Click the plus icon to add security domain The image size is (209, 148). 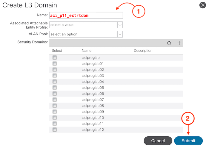(179, 43)
